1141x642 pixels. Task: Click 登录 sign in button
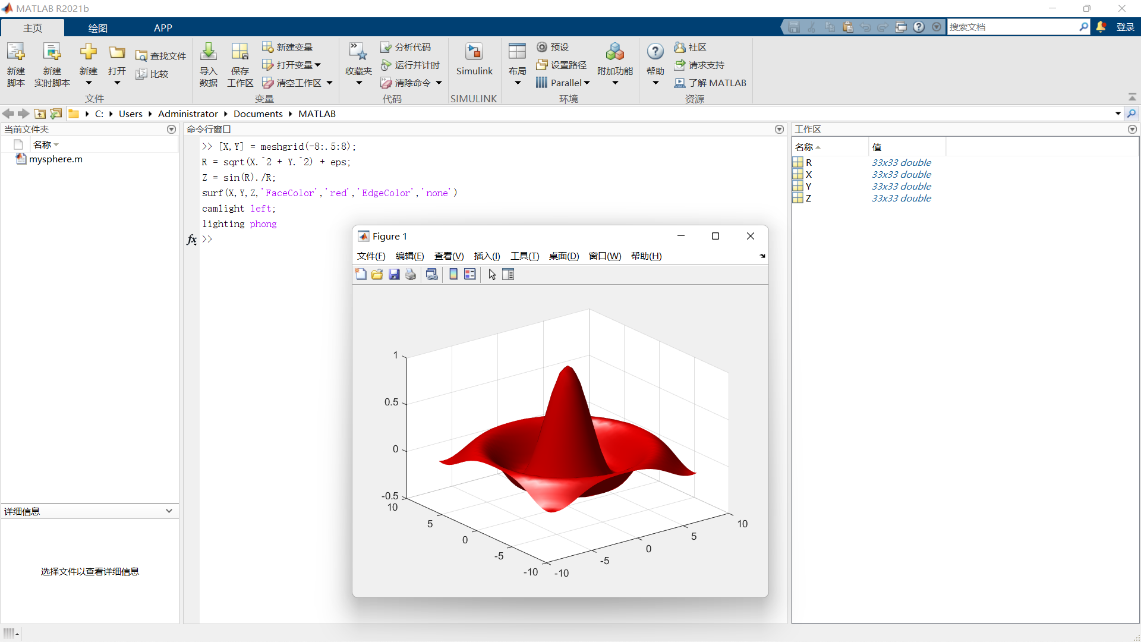(x=1125, y=27)
